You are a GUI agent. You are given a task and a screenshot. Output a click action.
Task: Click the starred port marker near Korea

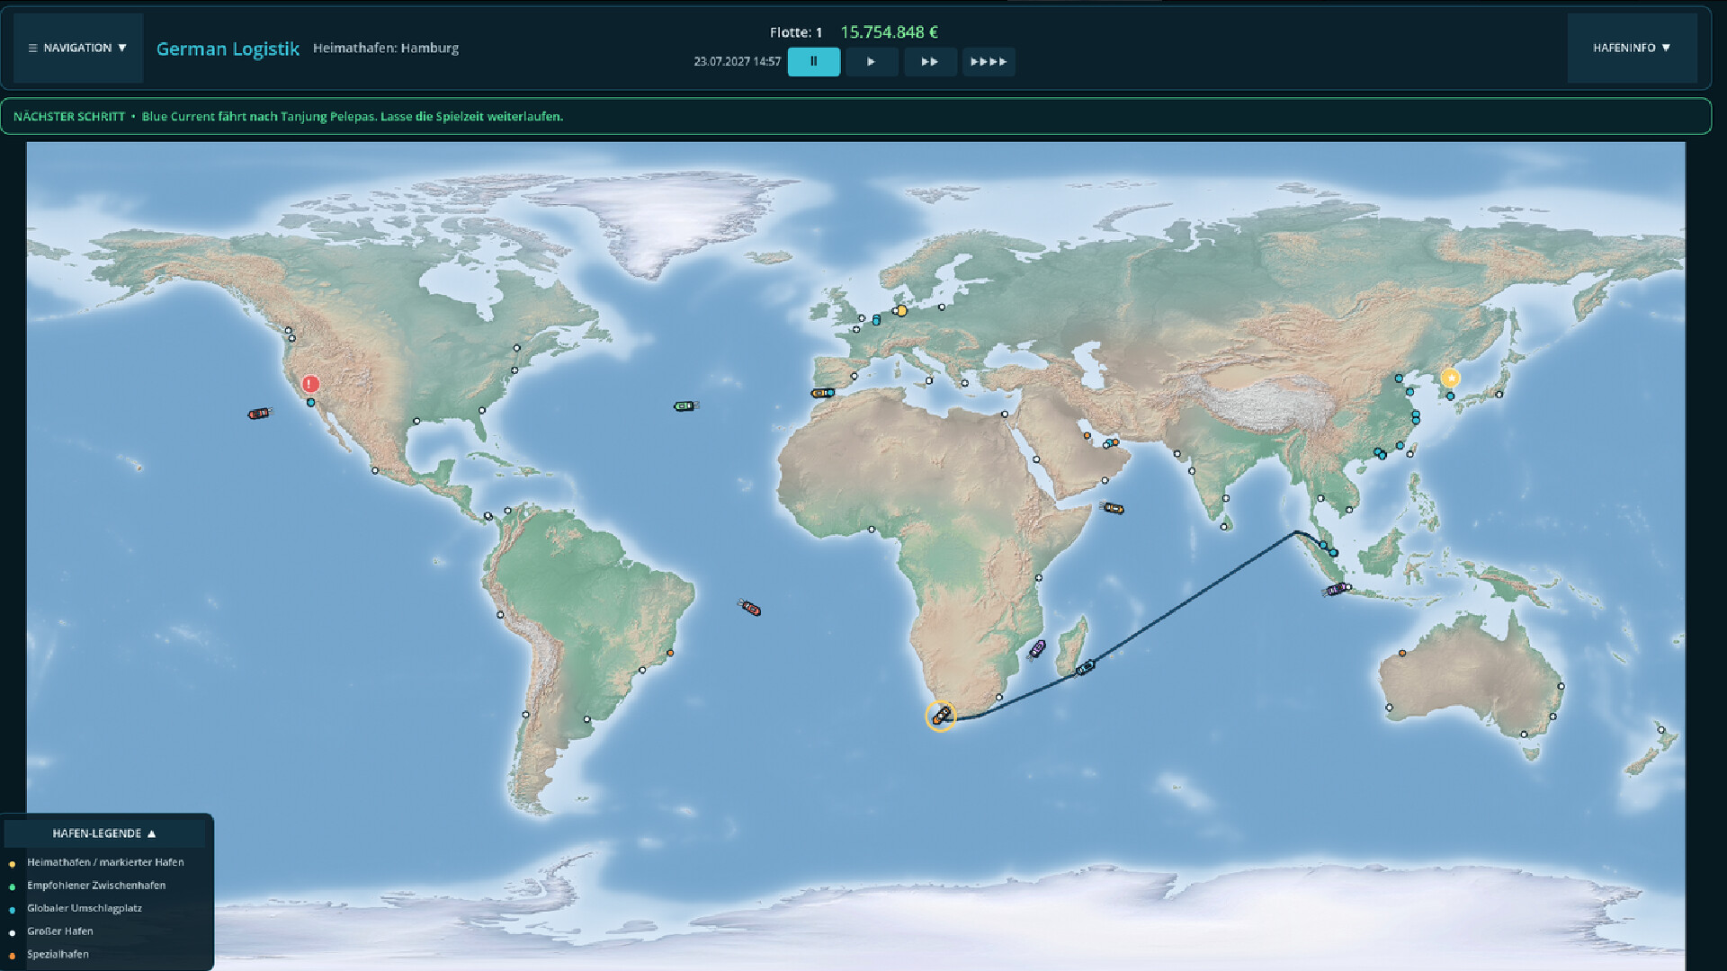point(1450,379)
